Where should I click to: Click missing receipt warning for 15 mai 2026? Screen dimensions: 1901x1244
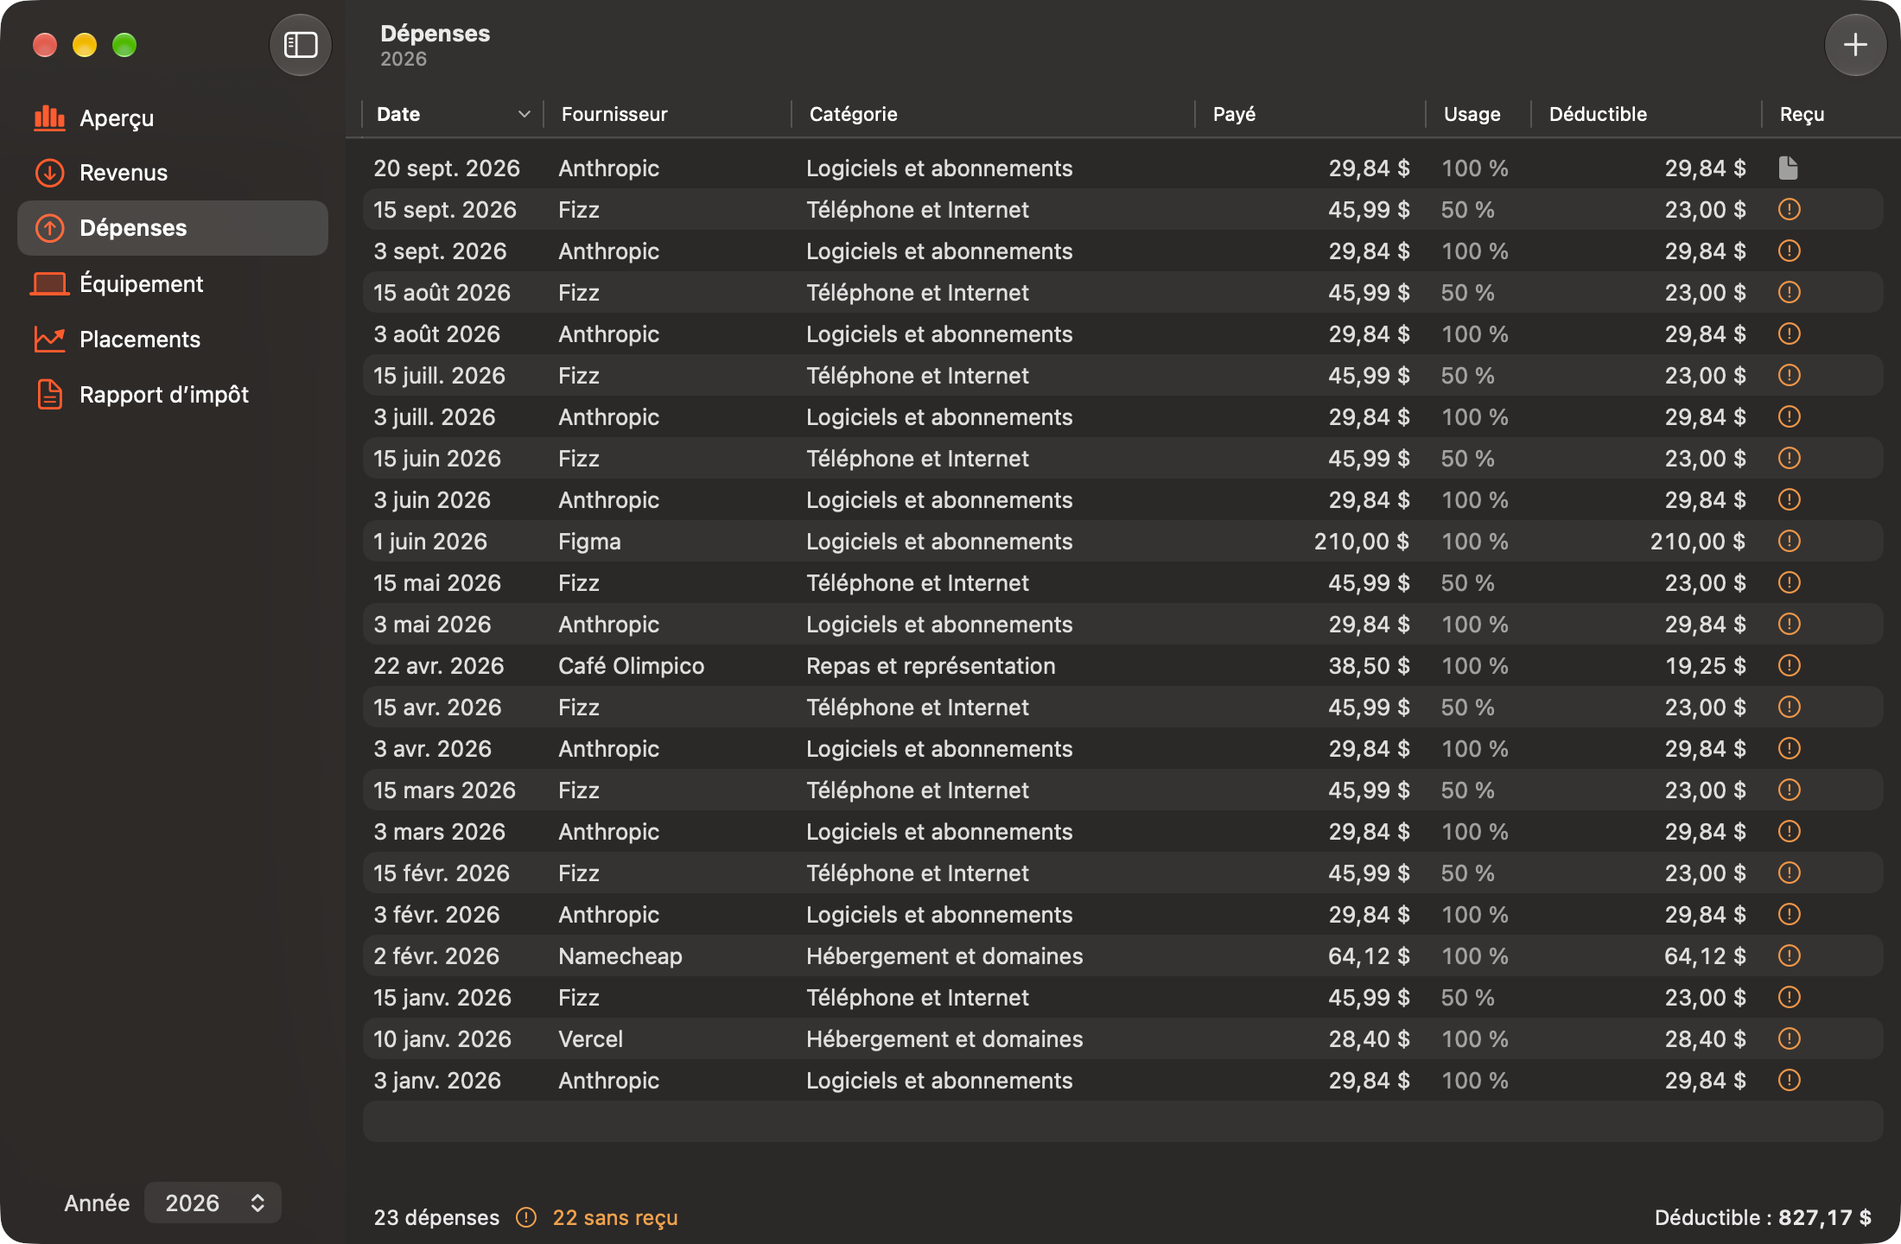(x=1789, y=582)
